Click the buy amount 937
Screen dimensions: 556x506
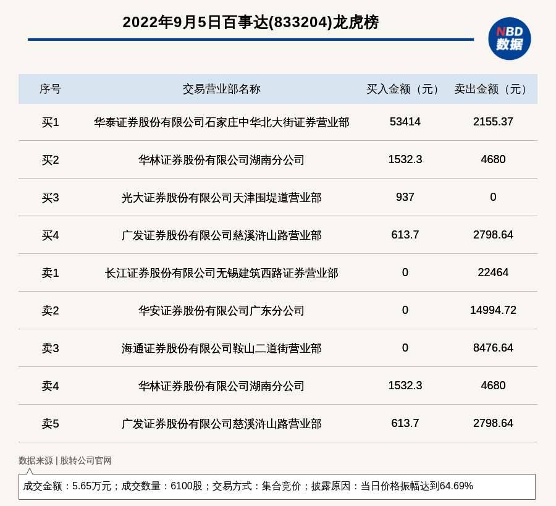click(x=405, y=197)
